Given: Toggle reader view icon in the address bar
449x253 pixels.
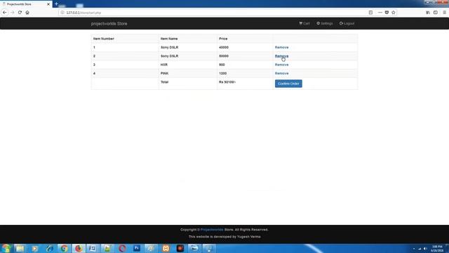Looking at the screenshot, I should tap(370, 13).
